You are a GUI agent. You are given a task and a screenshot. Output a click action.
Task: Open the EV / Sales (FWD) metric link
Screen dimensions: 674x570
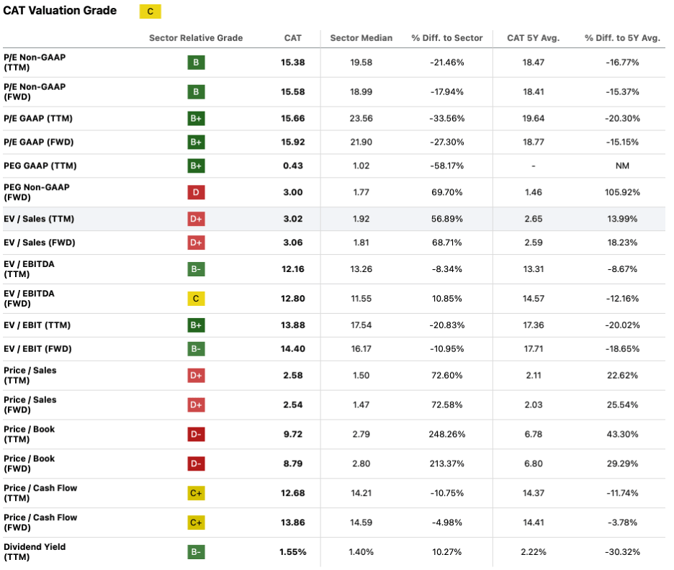[40, 243]
